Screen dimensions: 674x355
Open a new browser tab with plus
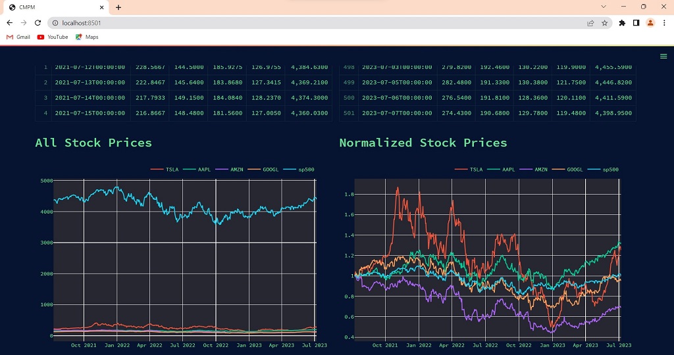[118, 7]
